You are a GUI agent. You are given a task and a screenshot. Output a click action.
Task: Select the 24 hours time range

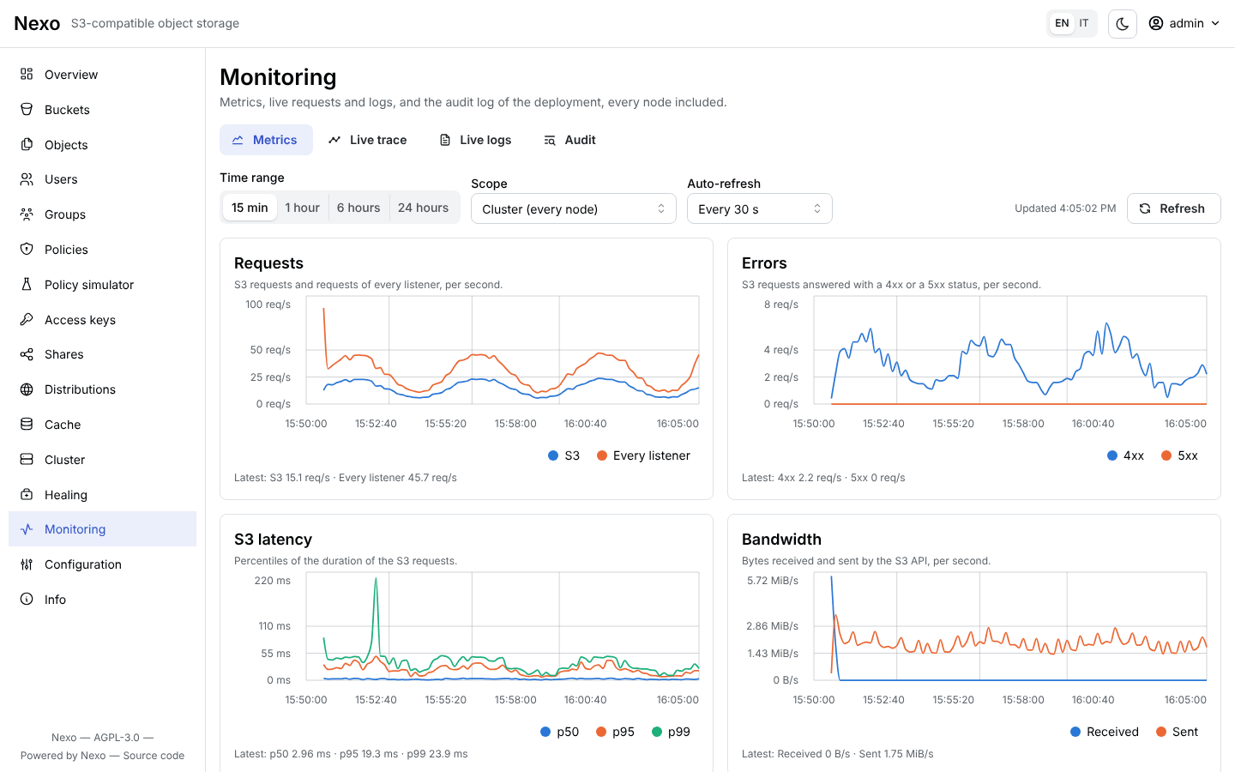click(x=423, y=208)
